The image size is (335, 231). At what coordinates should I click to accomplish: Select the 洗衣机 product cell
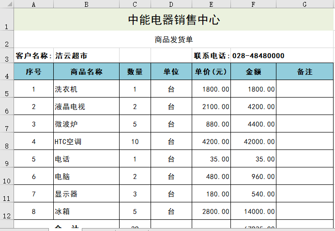point(86,89)
